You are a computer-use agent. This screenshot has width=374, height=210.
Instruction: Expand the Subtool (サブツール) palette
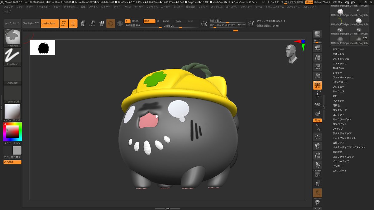coord(338,49)
